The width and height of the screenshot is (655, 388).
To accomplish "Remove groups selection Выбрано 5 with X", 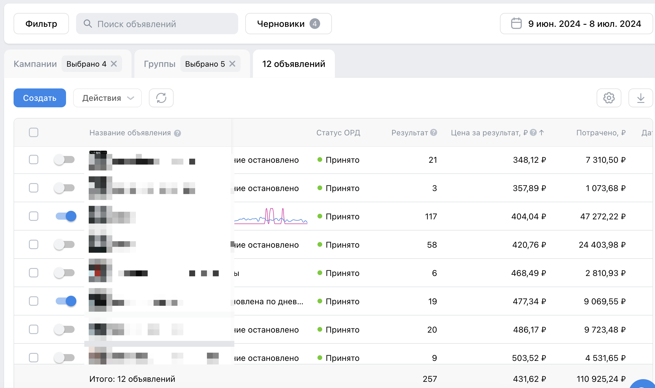I will 232,64.
